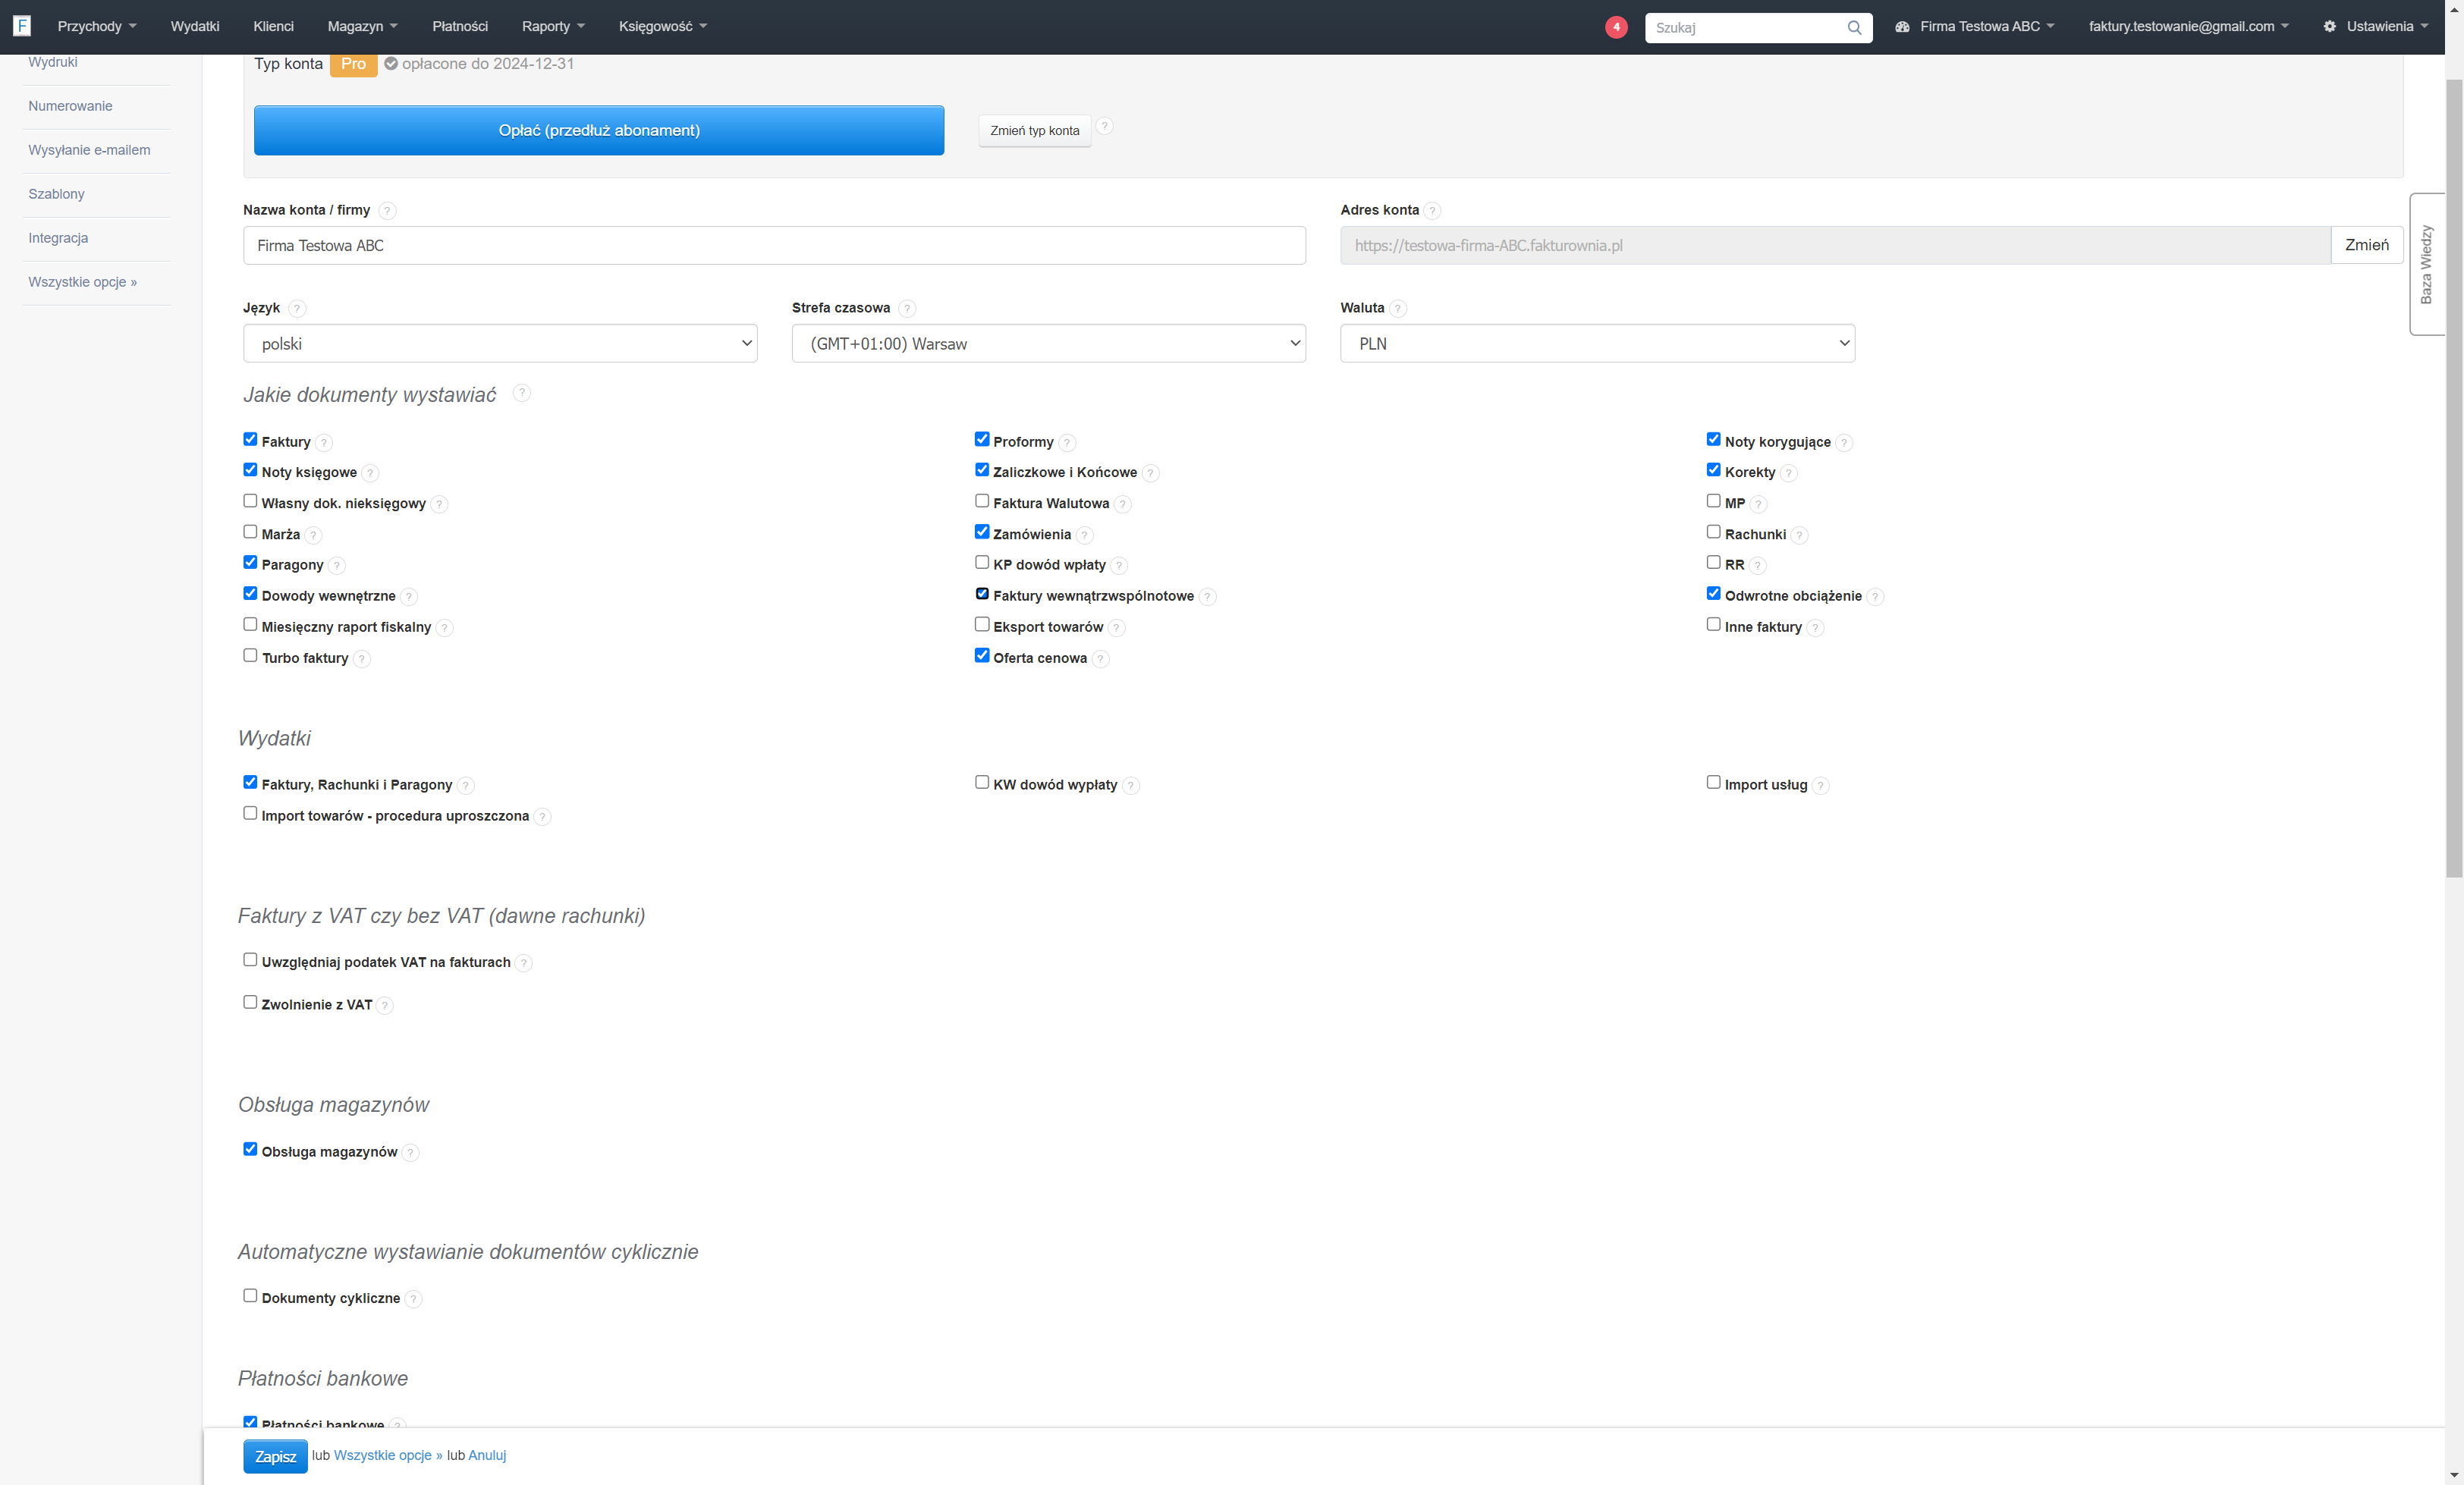Screen dimensions: 2464x1485
Task: Select Integracja in the sidebar
Action: (x=58, y=238)
